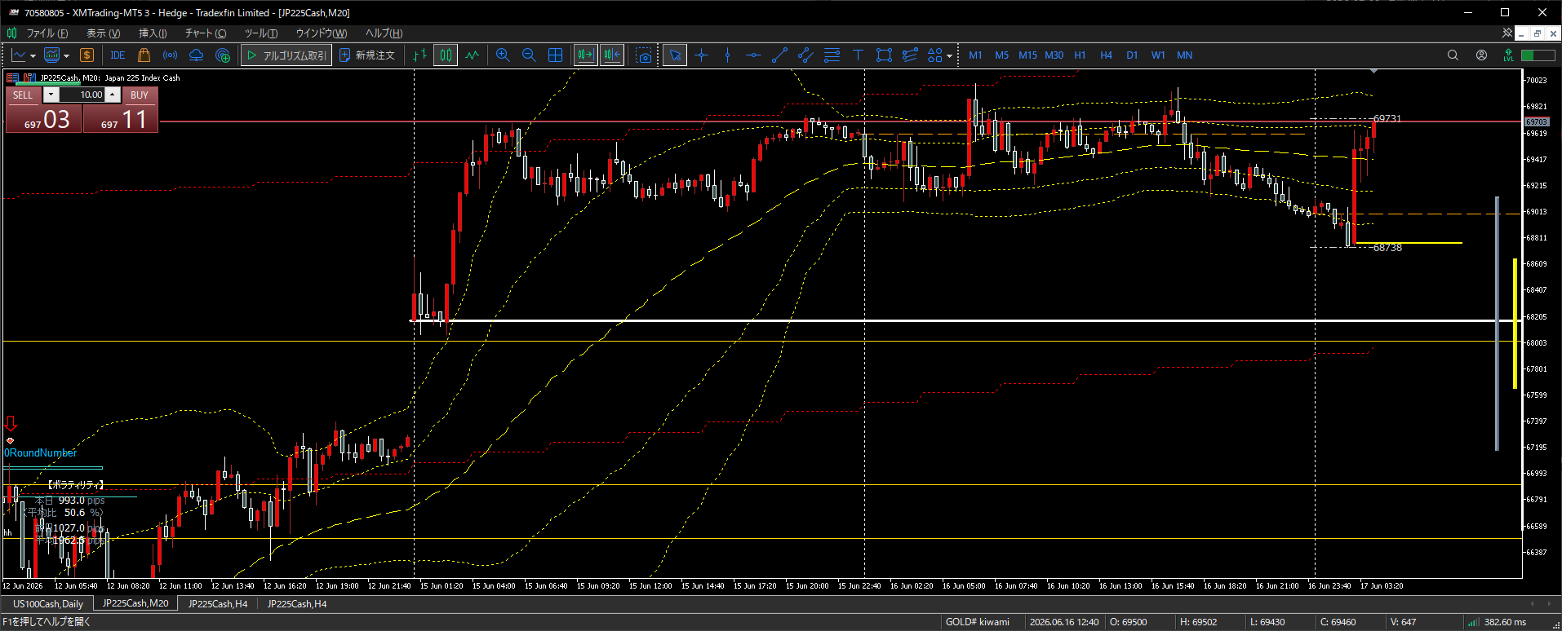Viewport: 1562px width, 631px height.
Task: Decrease trade volume with the down arrow
Action: coord(51,95)
